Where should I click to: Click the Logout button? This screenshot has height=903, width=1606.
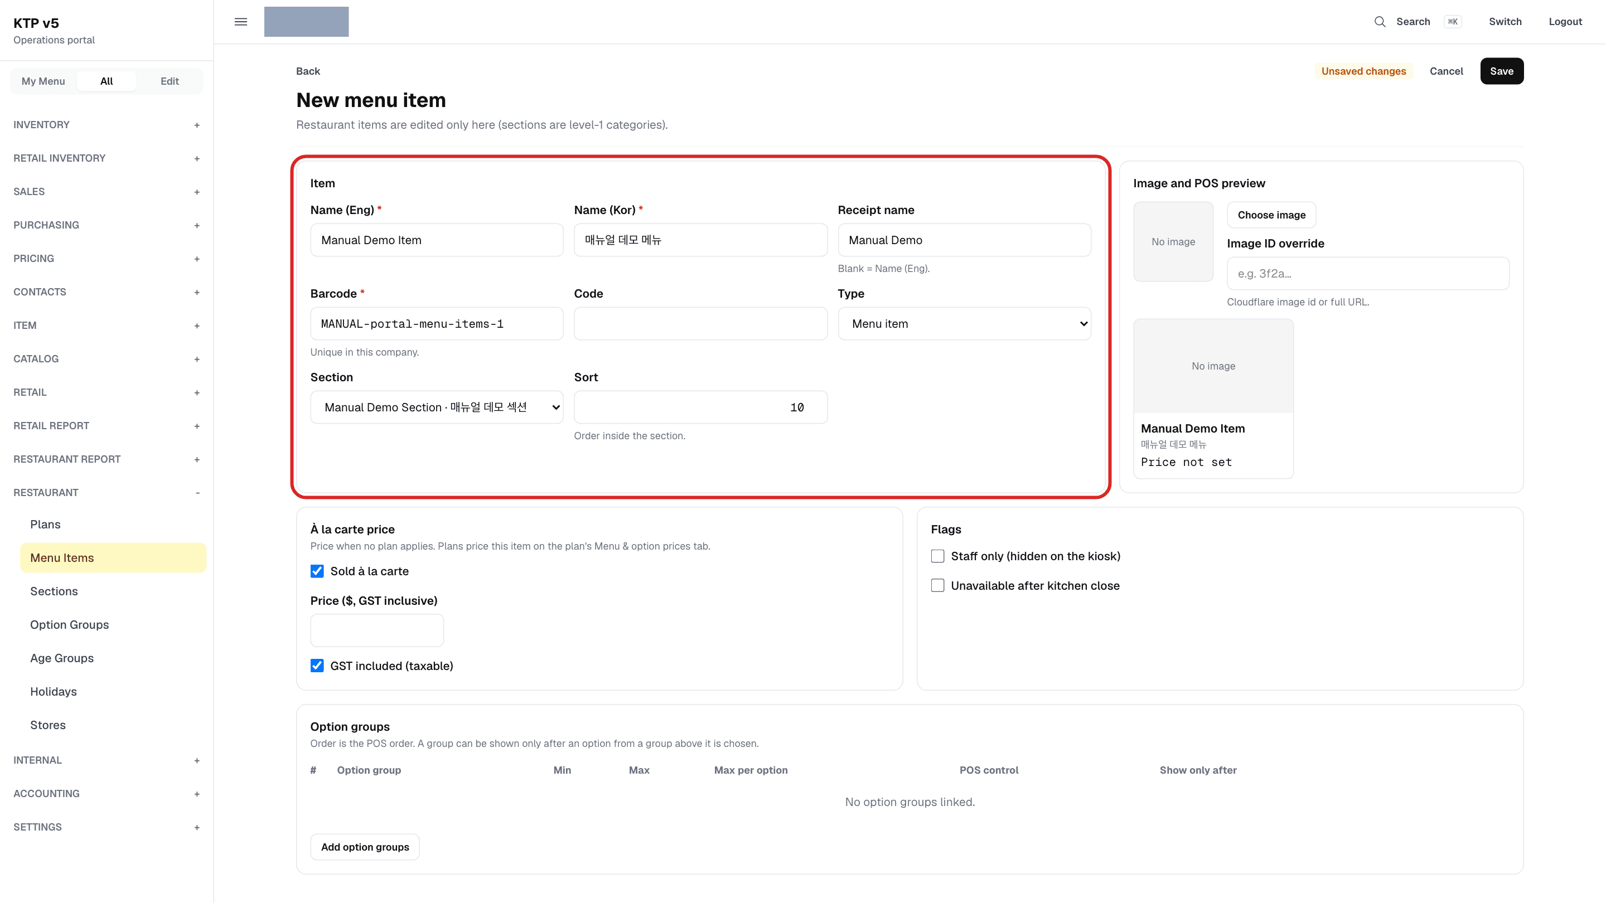(x=1565, y=22)
